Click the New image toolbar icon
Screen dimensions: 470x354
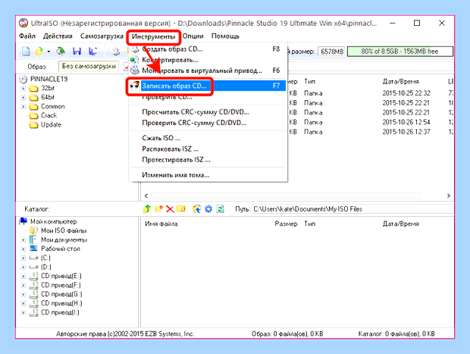click(26, 52)
